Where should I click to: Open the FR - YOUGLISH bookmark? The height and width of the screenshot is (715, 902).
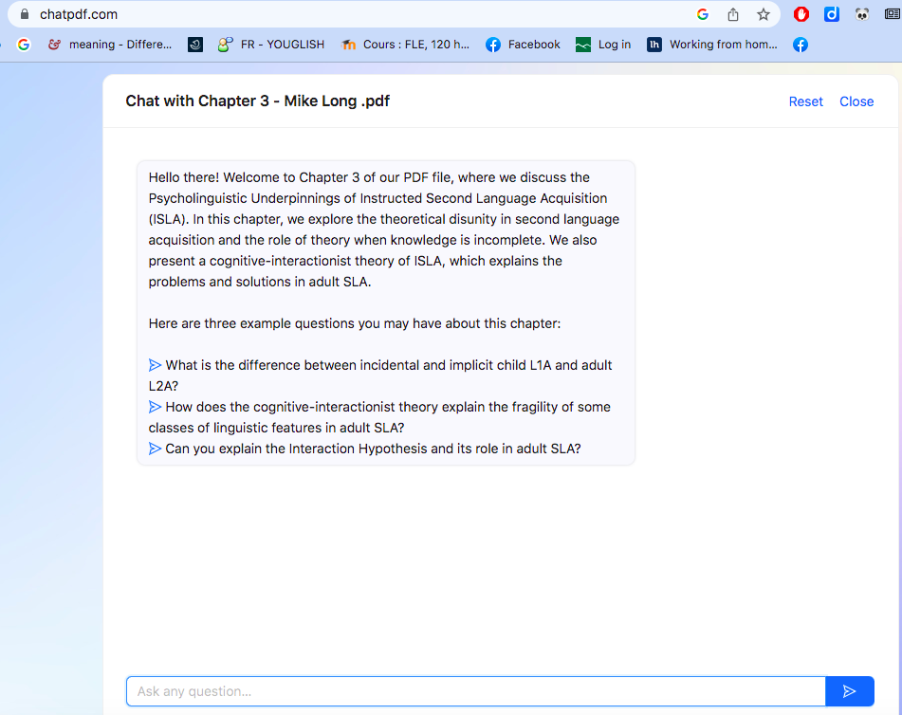tap(271, 45)
